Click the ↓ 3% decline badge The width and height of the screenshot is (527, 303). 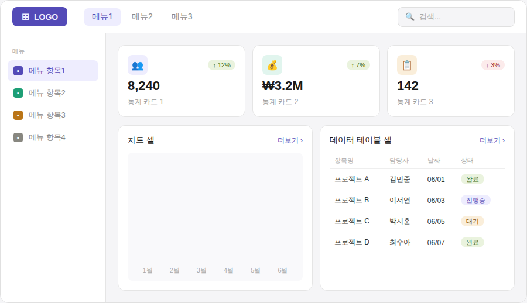[x=492, y=65]
